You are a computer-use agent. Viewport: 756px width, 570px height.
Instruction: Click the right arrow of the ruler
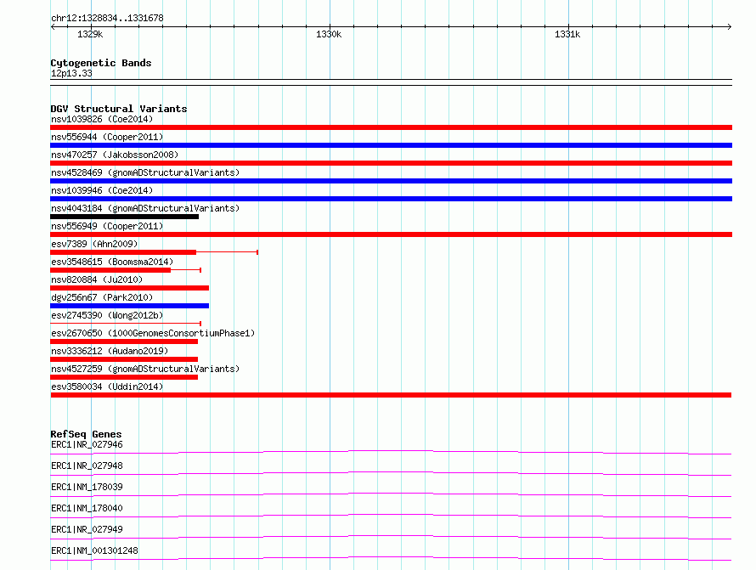(x=730, y=26)
